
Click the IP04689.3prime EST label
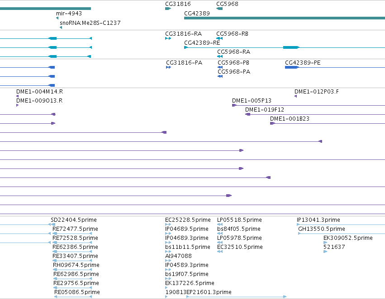click(187, 238)
